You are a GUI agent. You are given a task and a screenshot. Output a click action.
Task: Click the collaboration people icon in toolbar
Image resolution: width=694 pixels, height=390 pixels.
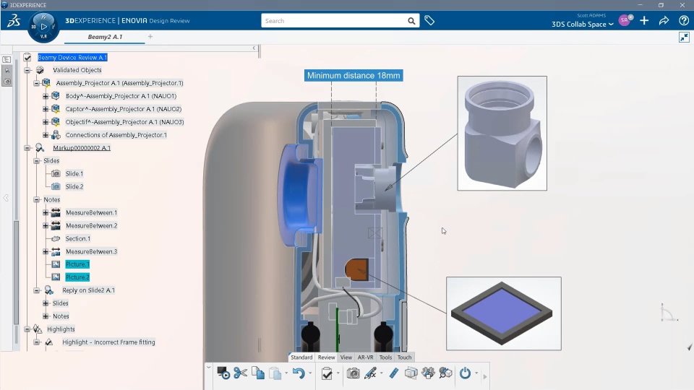428,373
